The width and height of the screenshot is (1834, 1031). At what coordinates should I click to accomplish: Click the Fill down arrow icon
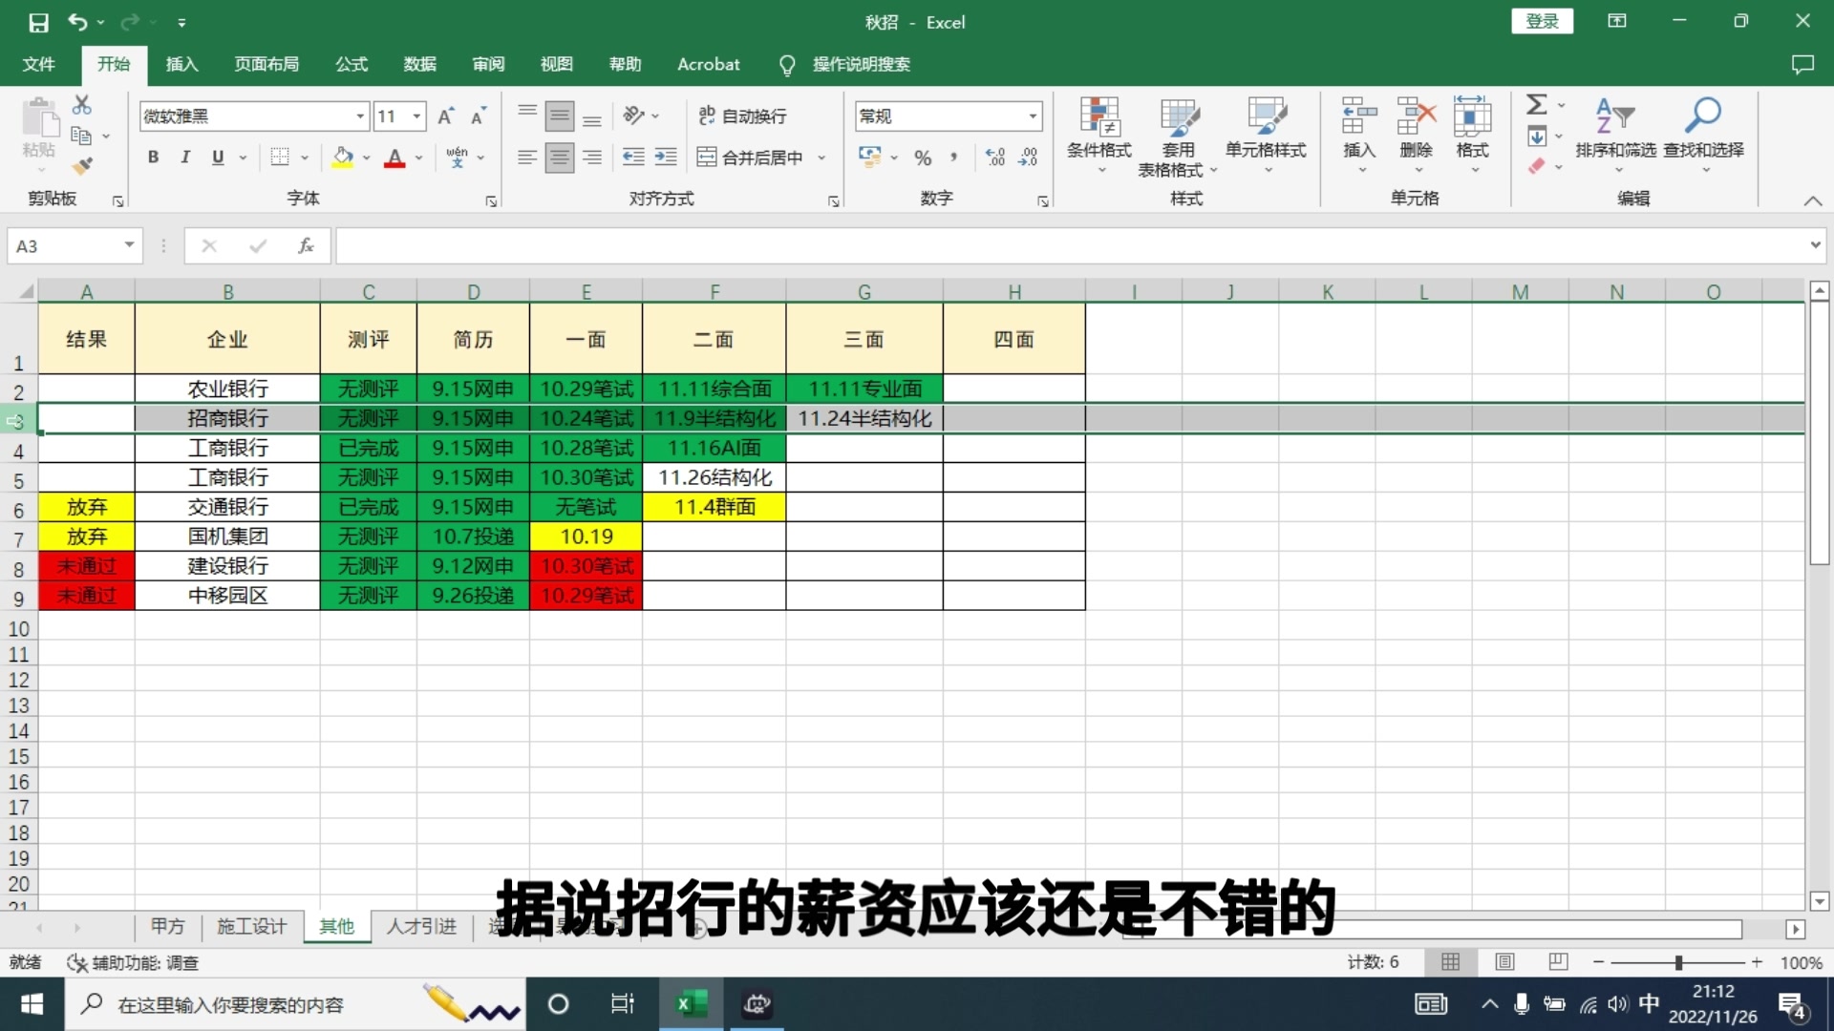coord(1537,137)
